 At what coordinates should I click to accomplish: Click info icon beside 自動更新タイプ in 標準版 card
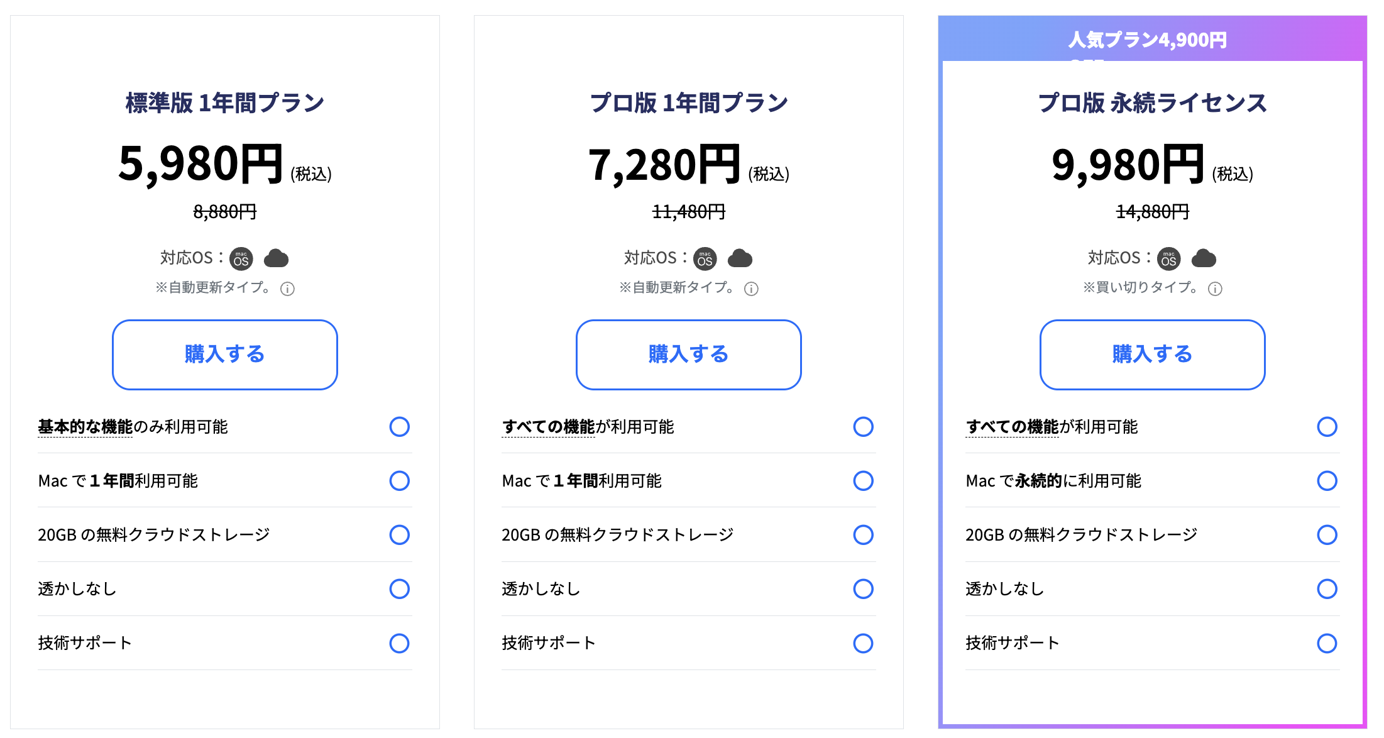287,289
